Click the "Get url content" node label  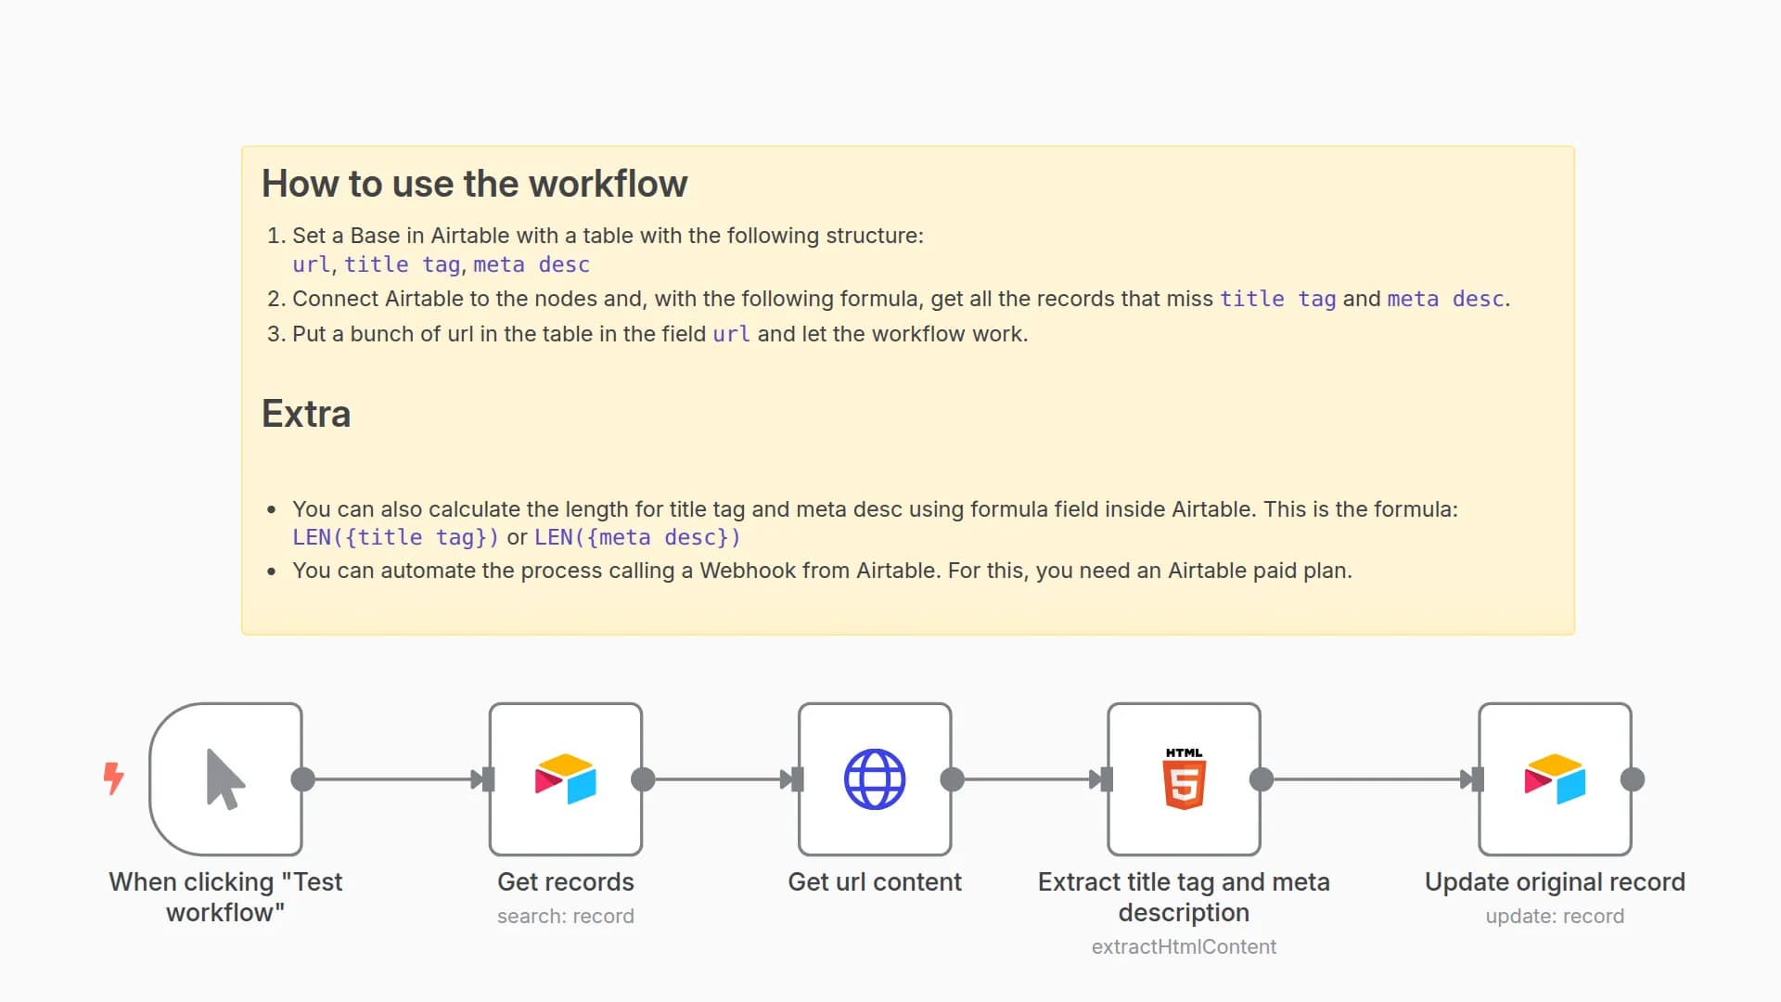(875, 881)
